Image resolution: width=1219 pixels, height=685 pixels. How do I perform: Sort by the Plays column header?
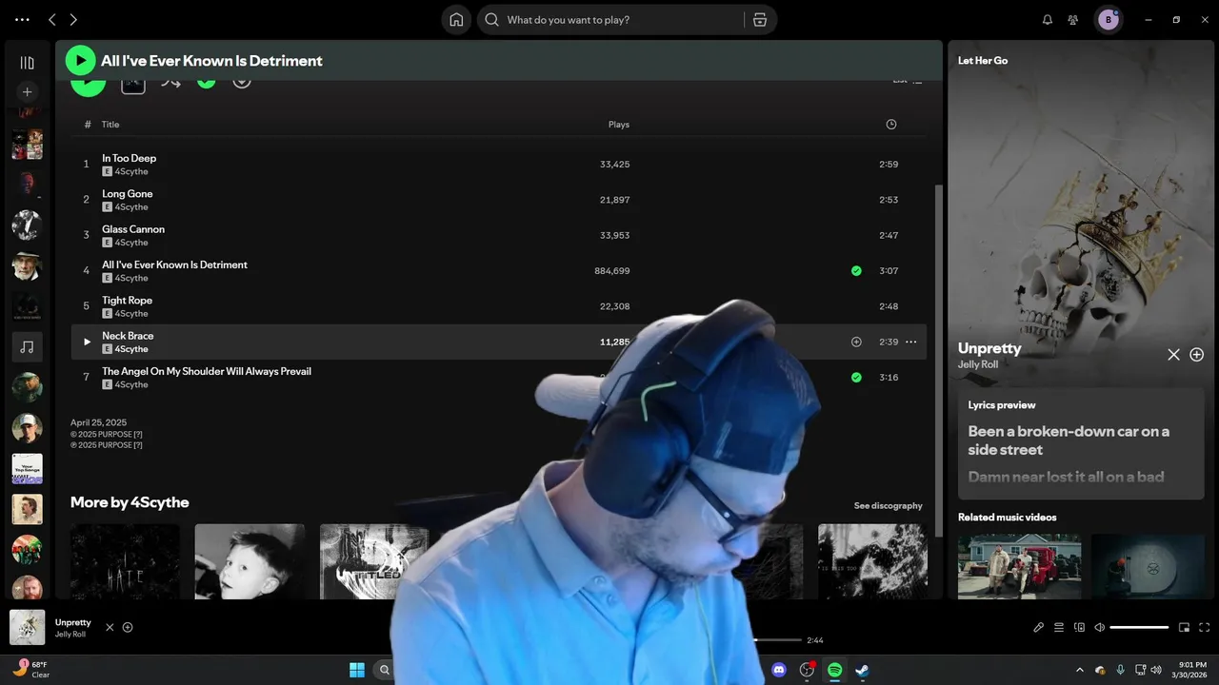pyautogui.click(x=619, y=125)
